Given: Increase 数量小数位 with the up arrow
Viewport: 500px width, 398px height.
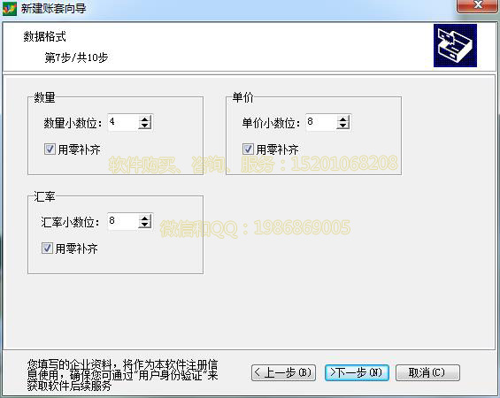Looking at the screenshot, I should tap(145, 119).
